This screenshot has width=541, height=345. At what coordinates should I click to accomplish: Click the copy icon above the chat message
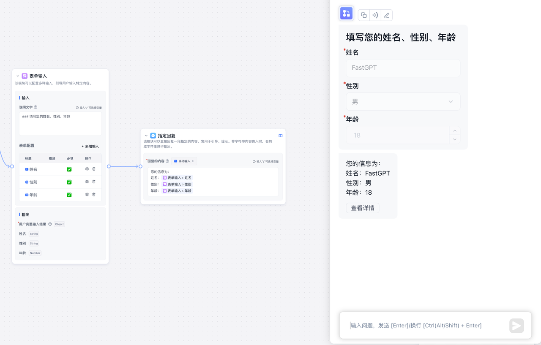(x=363, y=15)
